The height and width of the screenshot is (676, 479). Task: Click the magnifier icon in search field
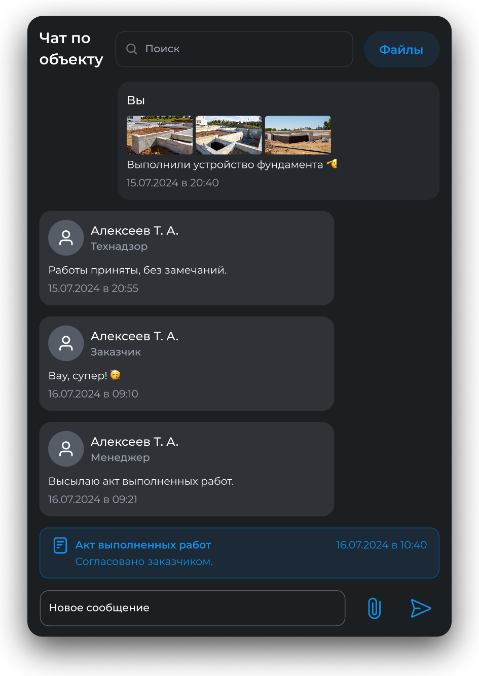click(x=132, y=49)
